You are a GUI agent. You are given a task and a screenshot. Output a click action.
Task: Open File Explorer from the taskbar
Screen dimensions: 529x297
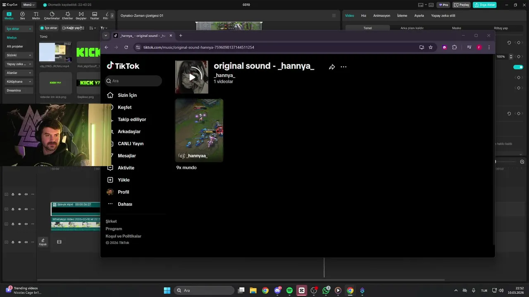pyautogui.click(x=253, y=290)
